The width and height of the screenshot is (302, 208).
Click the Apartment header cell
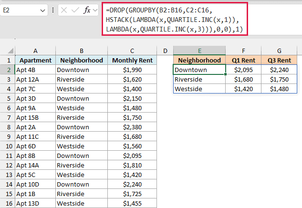[35, 60]
